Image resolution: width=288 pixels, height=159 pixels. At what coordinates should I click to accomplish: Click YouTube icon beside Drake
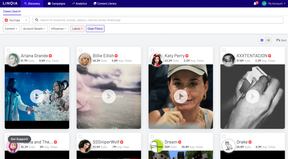click(x=250, y=142)
